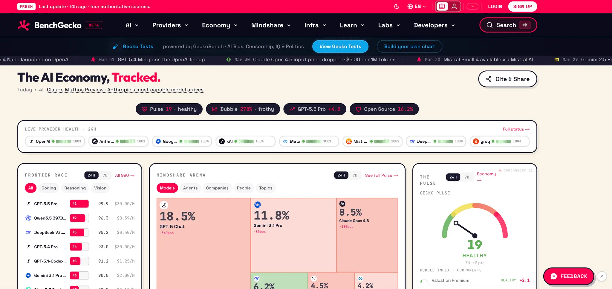The image size is (612, 289).
Task: Click the DeepSeek whale icon in Frontier Race
Action: (x=28, y=233)
